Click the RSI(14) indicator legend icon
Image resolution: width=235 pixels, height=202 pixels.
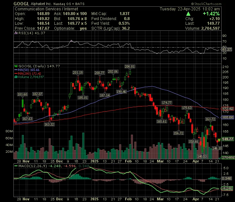16,33
